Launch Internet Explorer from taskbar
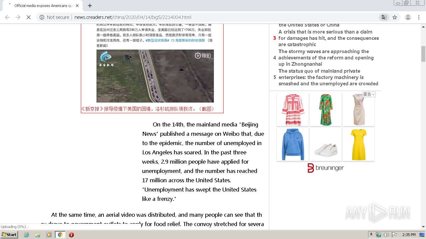 click(x=27, y=235)
